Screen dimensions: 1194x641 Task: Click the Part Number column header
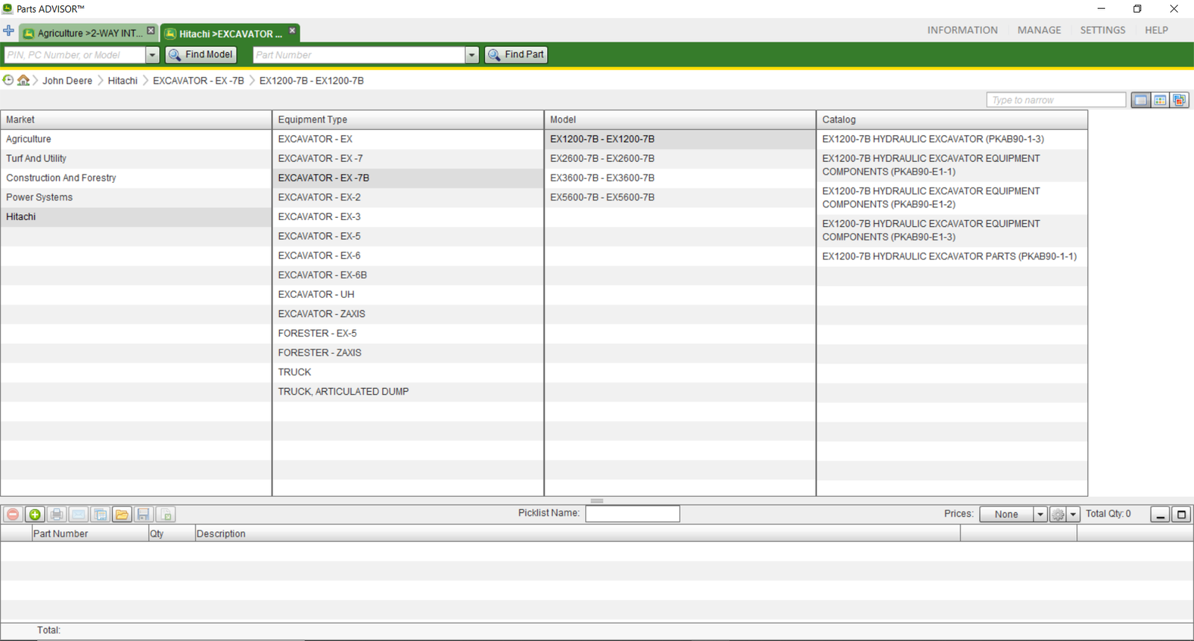tap(90, 534)
